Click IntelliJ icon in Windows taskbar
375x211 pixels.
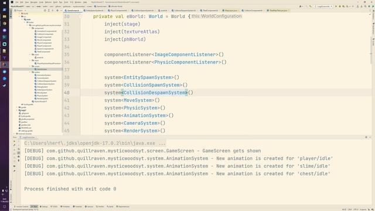tap(4, 64)
